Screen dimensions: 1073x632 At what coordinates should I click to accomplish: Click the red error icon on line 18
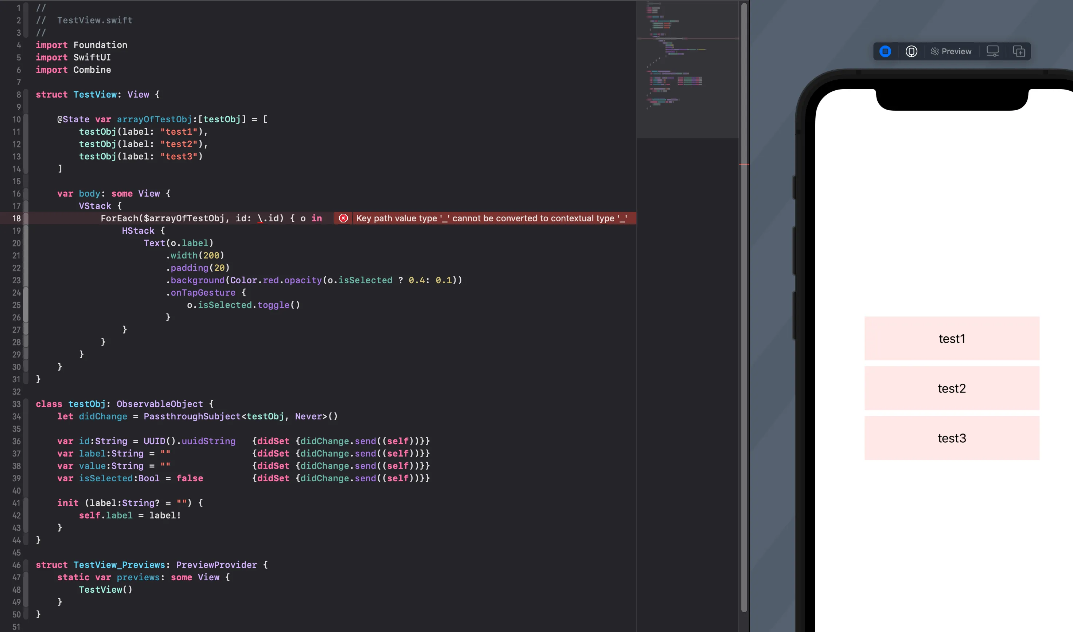pyautogui.click(x=343, y=218)
